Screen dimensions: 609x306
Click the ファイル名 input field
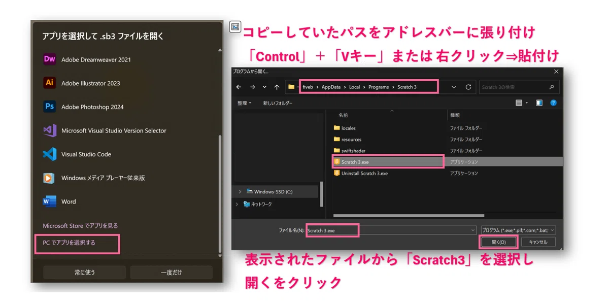tap(391, 230)
